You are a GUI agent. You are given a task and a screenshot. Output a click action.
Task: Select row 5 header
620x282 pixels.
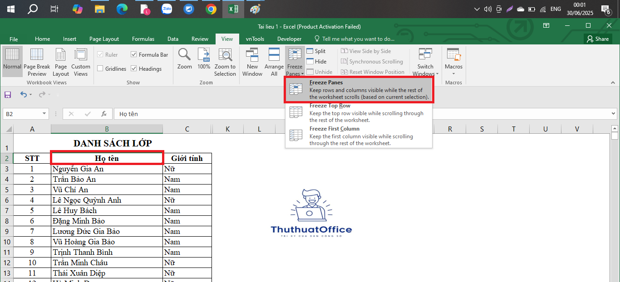(x=7, y=190)
